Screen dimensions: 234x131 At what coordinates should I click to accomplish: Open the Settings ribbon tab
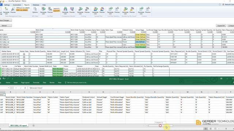click(x=7, y=5)
